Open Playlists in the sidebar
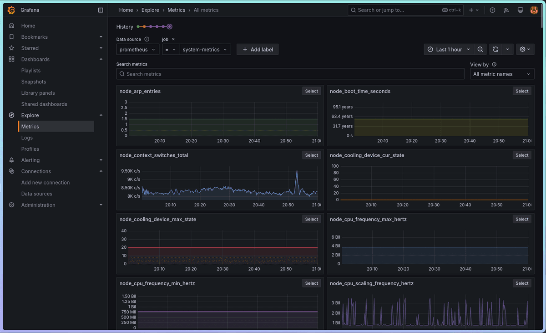The height and width of the screenshot is (333, 546). 31,71
